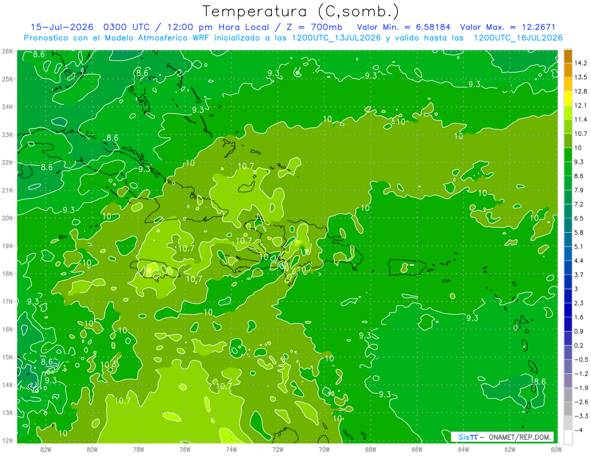Click the legend value '2.3'

coord(579,303)
